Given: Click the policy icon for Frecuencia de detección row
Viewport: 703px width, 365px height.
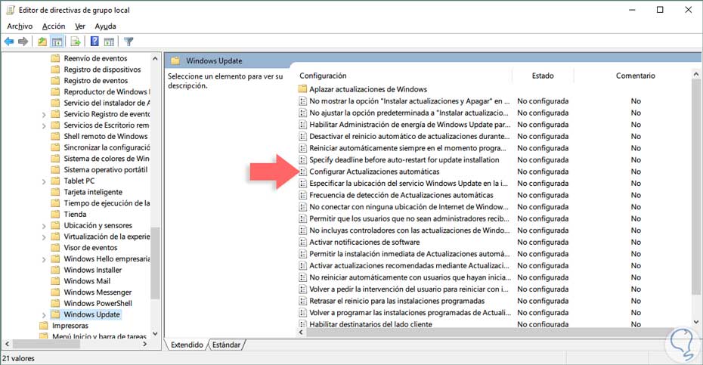Looking at the screenshot, I should [303, 195].
